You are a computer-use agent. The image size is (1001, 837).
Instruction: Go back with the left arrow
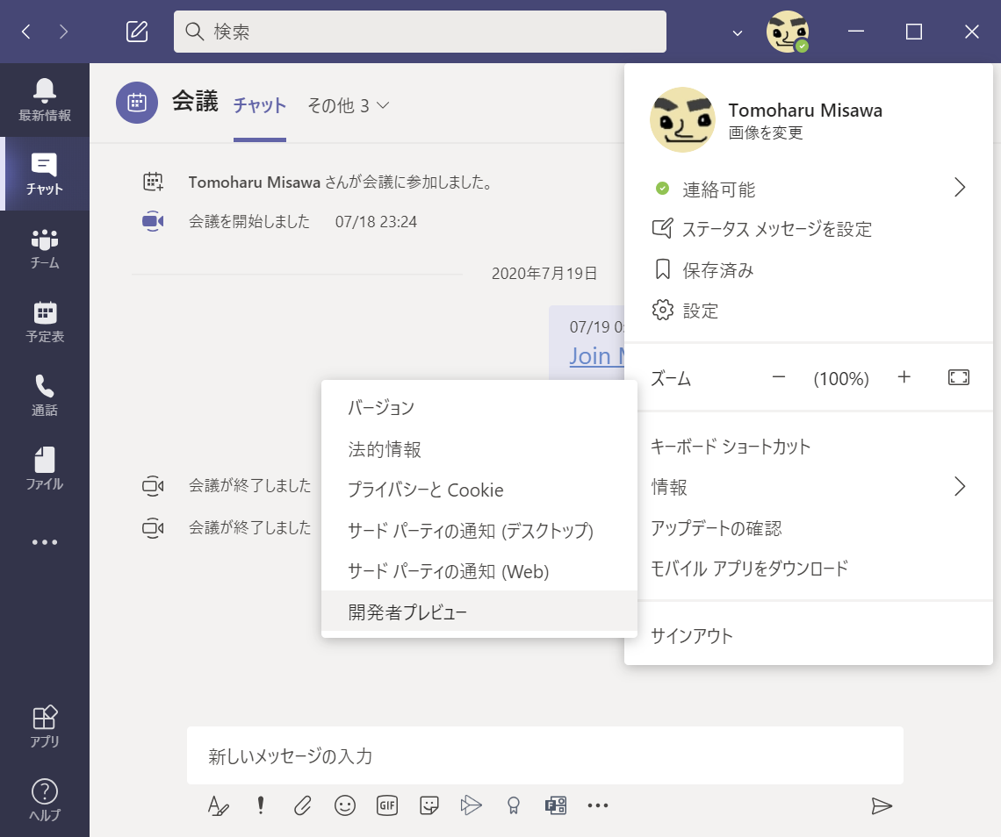pyautogui.click(x=26, y=32)
